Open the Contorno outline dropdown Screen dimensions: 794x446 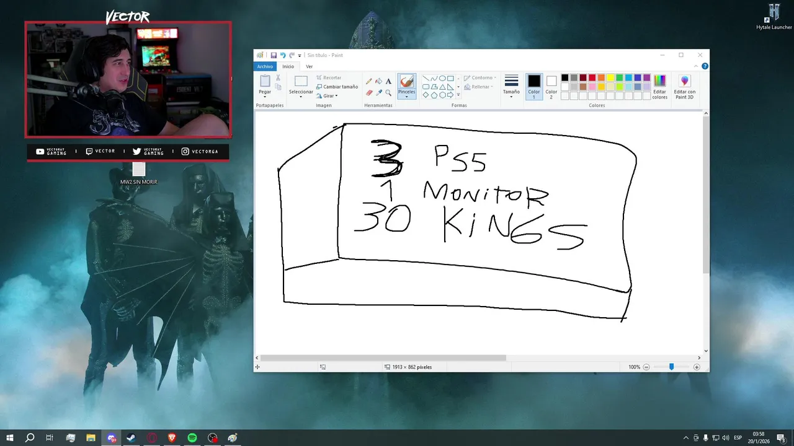click(x=480, y=78)
